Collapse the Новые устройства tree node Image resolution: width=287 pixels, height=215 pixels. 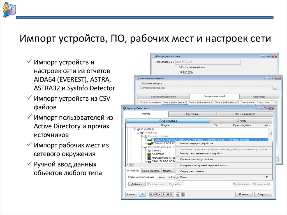(x=142, y=136)
